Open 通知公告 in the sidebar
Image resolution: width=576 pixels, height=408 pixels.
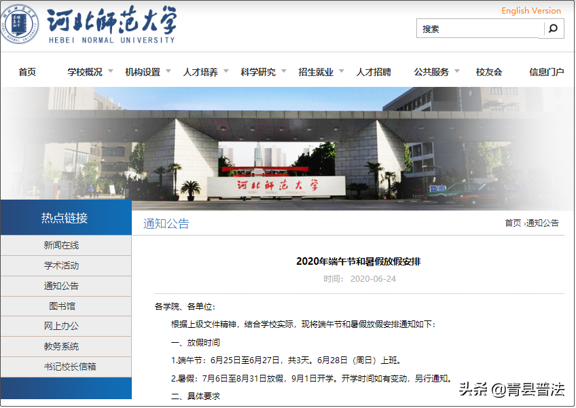61,286
